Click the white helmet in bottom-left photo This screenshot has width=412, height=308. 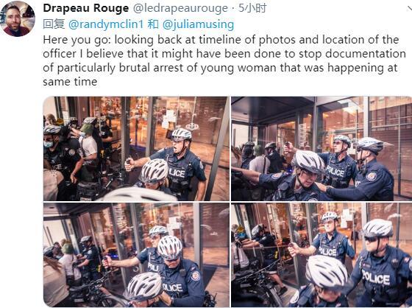click(169, 248)
